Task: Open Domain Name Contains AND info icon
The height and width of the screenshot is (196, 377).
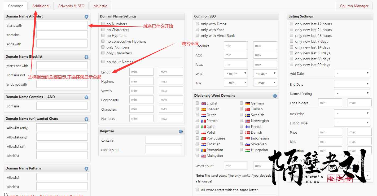Action: [86, 97]
